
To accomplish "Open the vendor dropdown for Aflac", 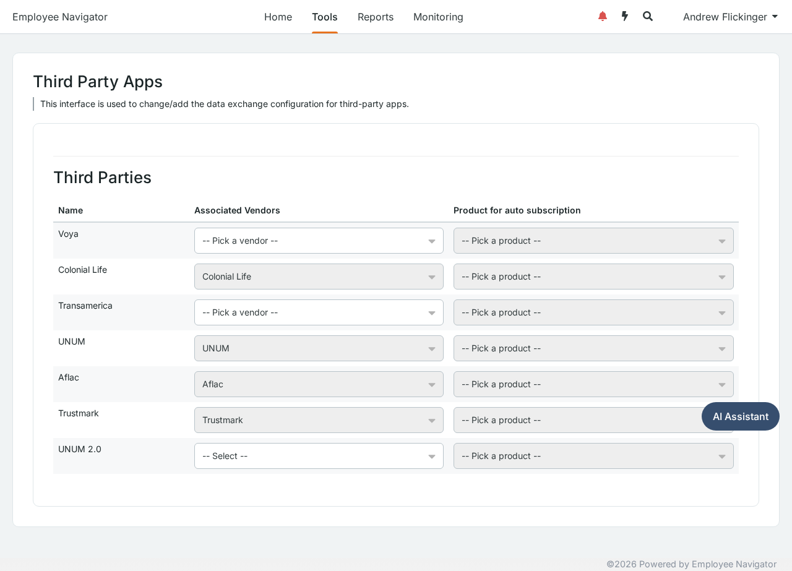I will [319, 384].
